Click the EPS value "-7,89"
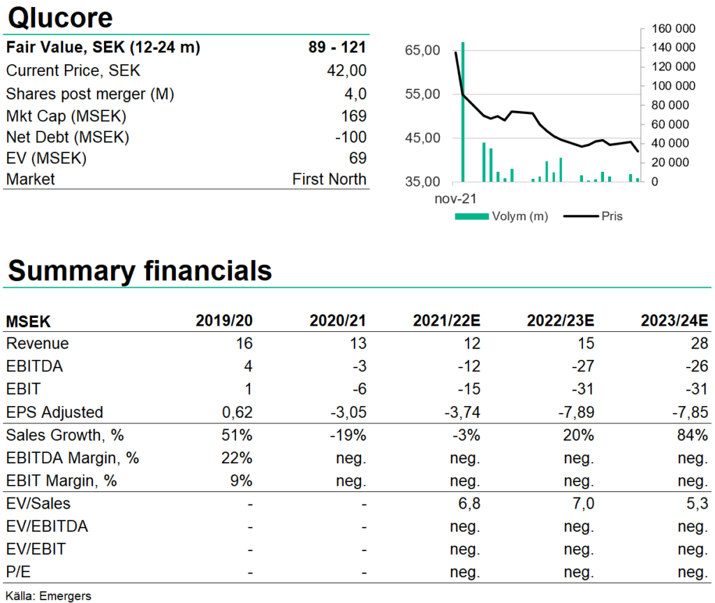Viewport: 715px width, 603px height. point(576,412)
